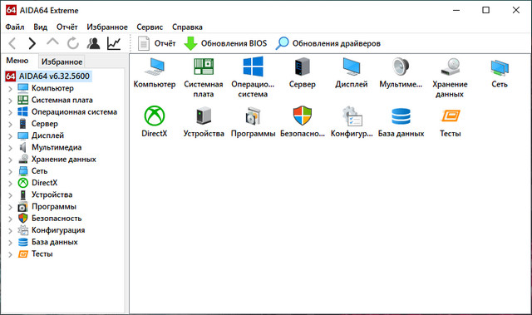Expand the База данных tree node arrow
The width and height of the screenshot is (532, 315).
[10, 243]
